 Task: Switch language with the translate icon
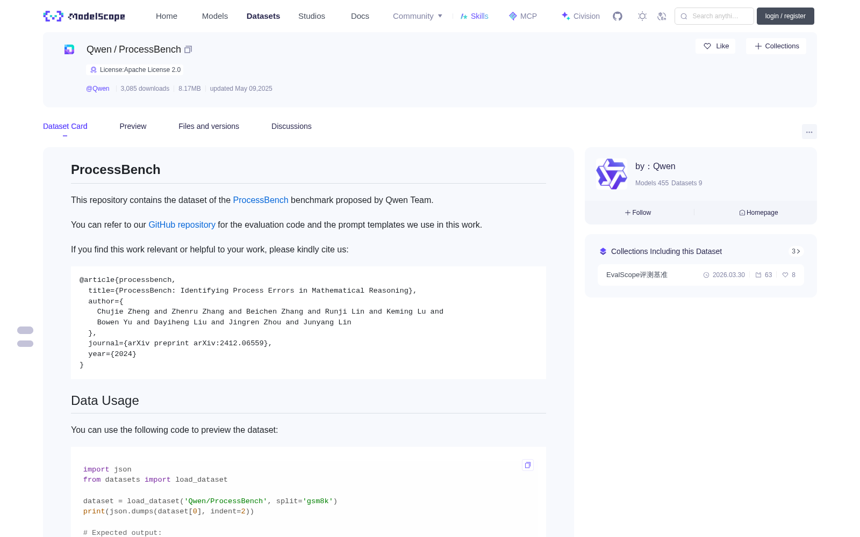[662, 16]
